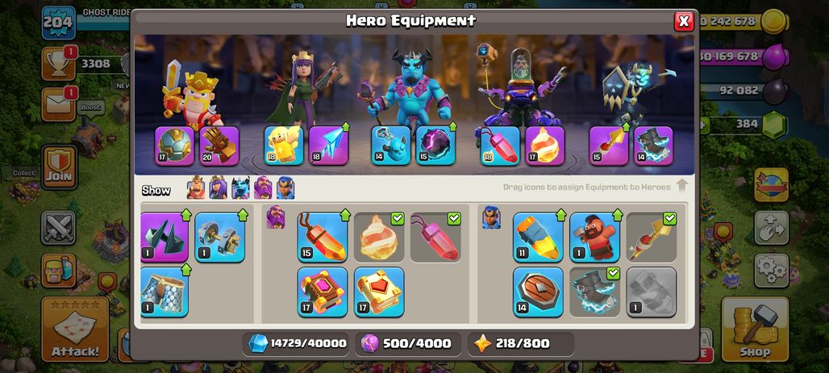Click the checked red gem pendant tile

pos(435,237)
